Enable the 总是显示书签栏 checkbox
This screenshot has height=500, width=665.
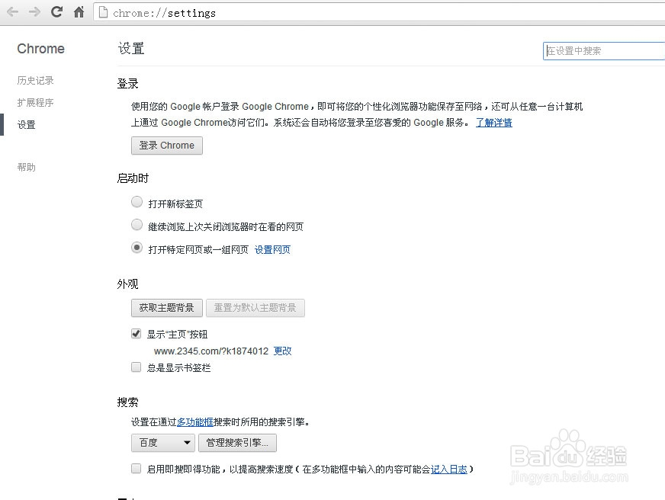pos(136,367)
